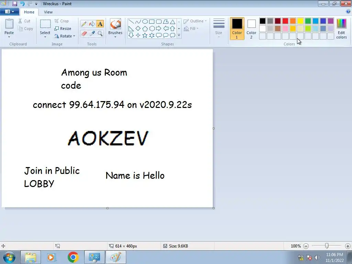Click the Save icon in title bar
This screenshot has height=264, width=352.
(x=14, y=3)
